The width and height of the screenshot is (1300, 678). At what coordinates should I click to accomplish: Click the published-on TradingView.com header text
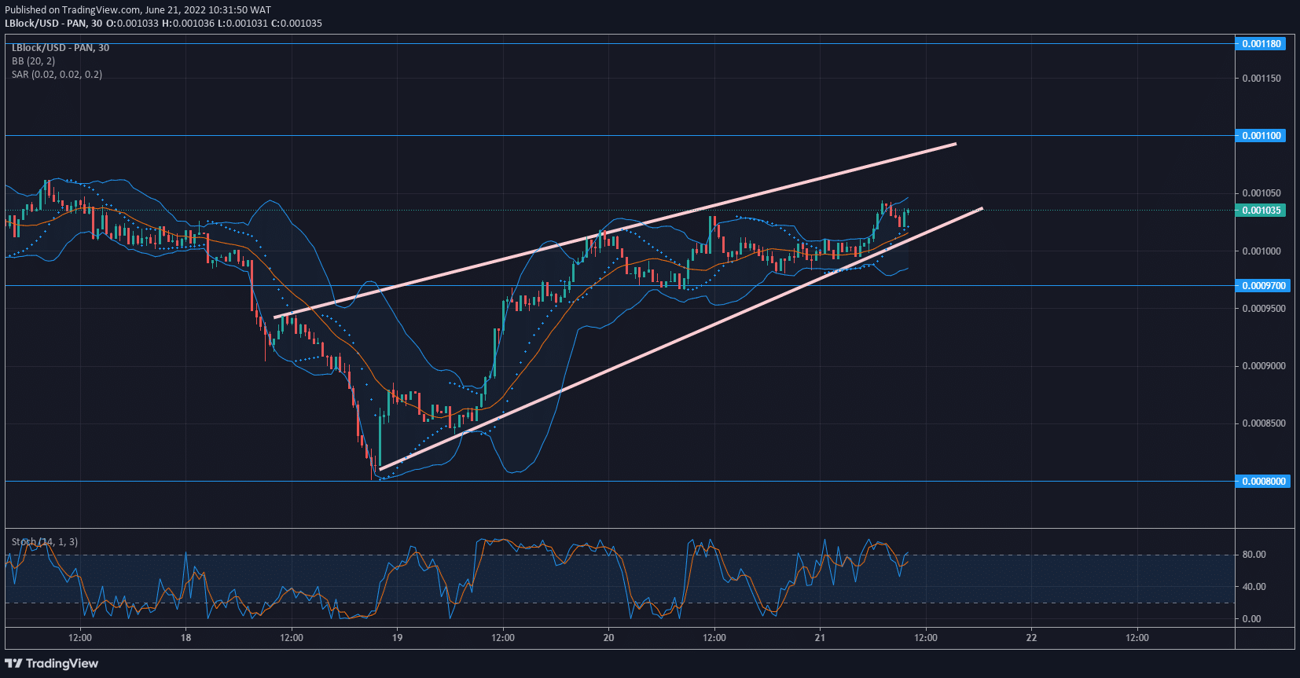click(138, 10)
